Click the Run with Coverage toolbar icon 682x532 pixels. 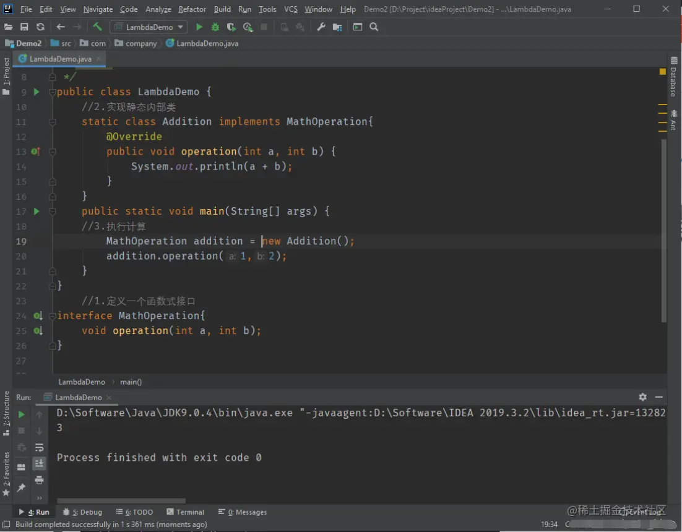click(x=231, y=27)
